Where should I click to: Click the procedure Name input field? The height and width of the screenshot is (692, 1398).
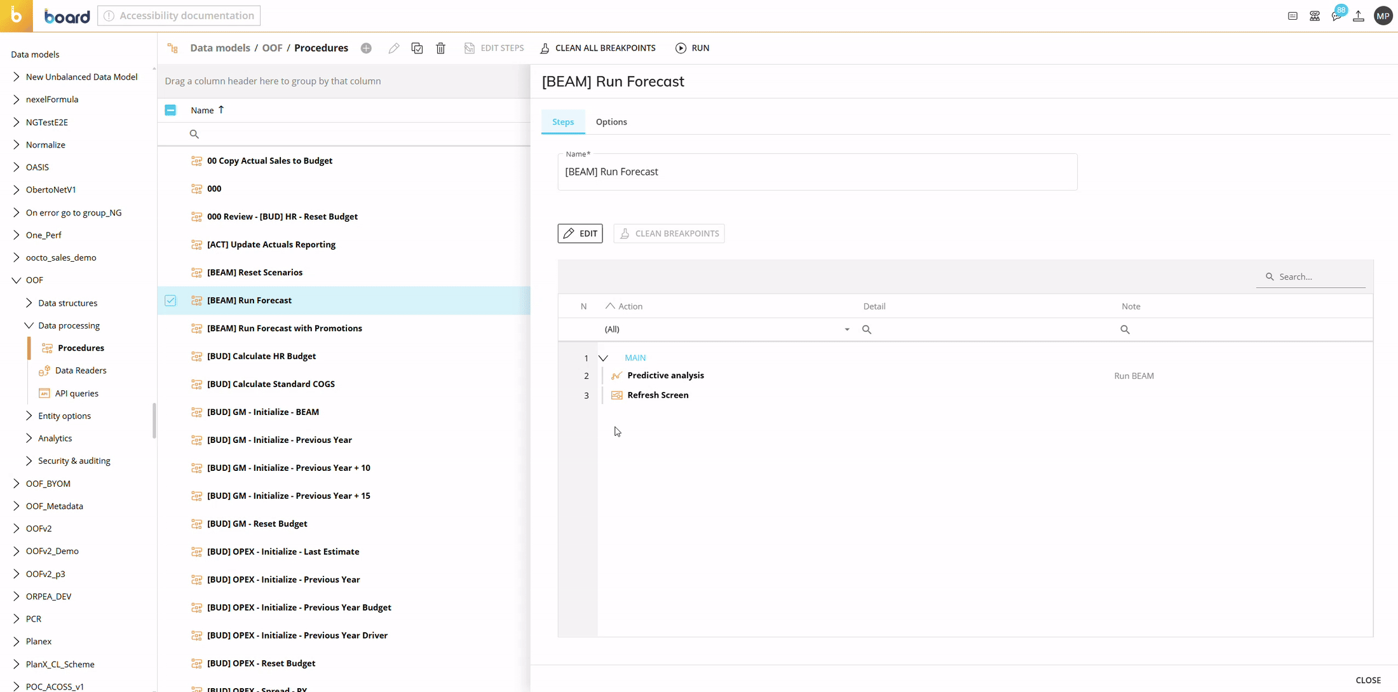[x=817, y=172]
